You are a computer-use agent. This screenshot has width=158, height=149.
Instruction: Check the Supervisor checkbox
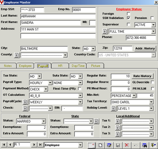pos(129,25)
